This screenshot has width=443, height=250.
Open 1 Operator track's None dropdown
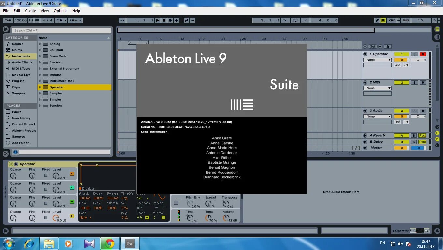click(377, 60)
